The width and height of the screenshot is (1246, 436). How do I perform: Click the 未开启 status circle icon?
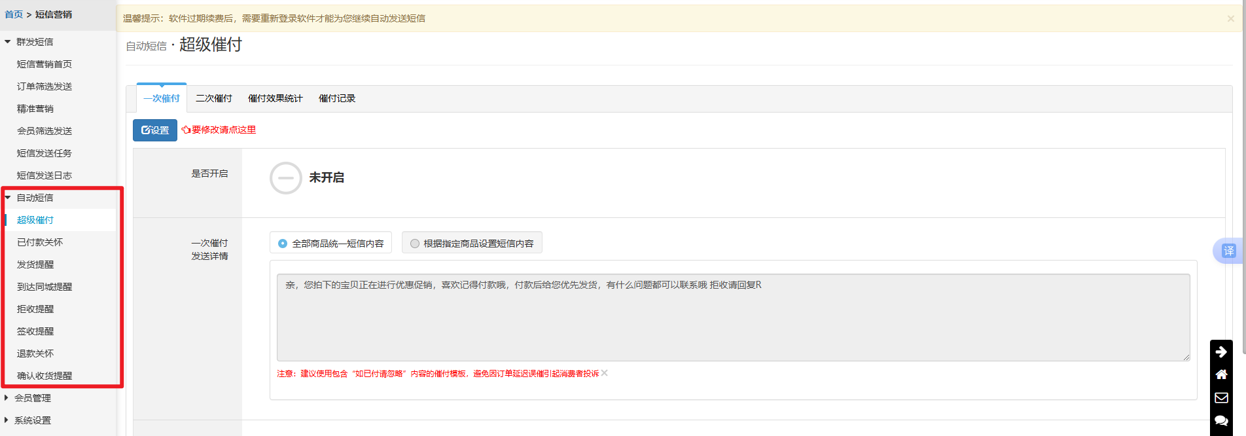[x=286, y=178]
